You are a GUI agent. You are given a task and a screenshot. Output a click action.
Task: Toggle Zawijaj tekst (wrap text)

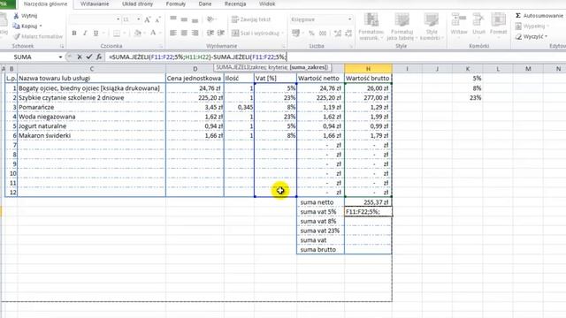click(x=251, y=19)
